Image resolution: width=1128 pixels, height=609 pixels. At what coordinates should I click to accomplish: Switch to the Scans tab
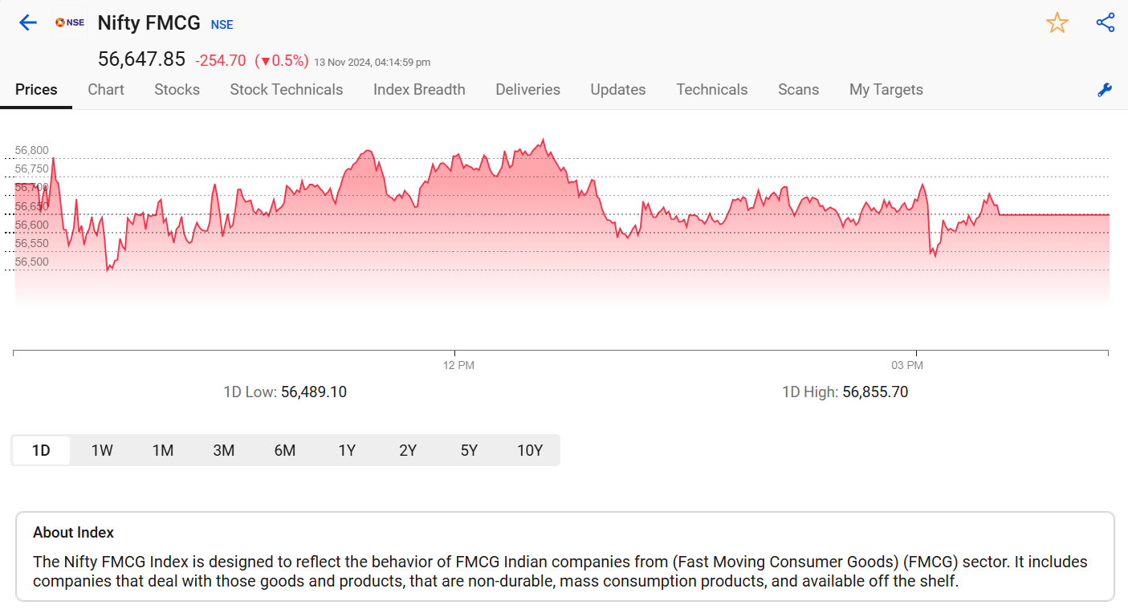[798, 90]
